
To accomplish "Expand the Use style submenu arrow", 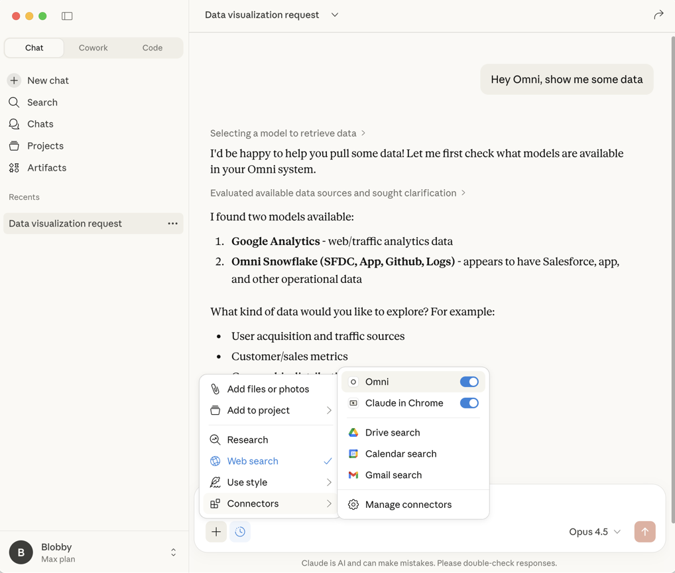I will point(329,482).
